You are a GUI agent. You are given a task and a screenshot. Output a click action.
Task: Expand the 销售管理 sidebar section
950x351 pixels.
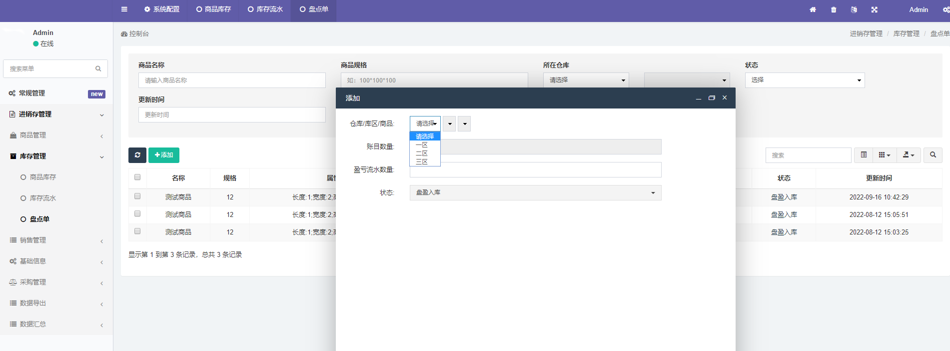click(x=33, y=240)
